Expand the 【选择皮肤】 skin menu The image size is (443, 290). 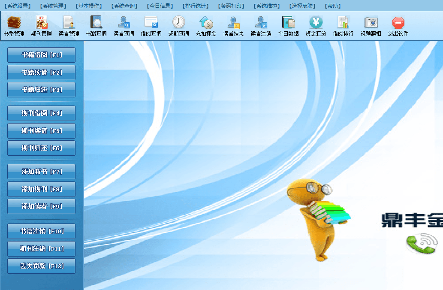click(304, 6)
